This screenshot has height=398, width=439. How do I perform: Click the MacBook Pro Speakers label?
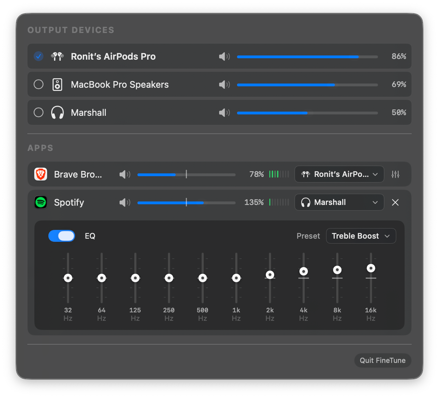coord(120,85)
